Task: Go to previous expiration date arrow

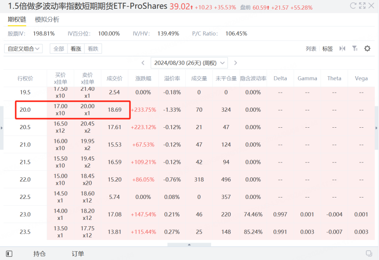Action: (143, 63)
